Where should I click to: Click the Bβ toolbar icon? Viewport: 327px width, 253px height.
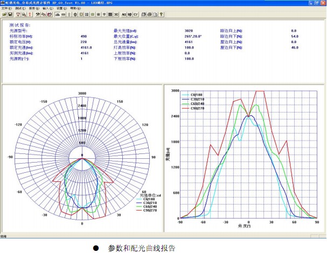tap(129, 14)
